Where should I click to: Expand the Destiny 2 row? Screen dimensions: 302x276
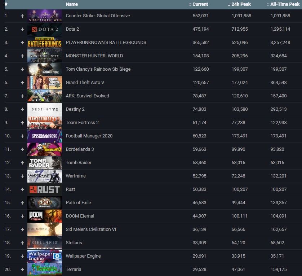coord(22,109)
